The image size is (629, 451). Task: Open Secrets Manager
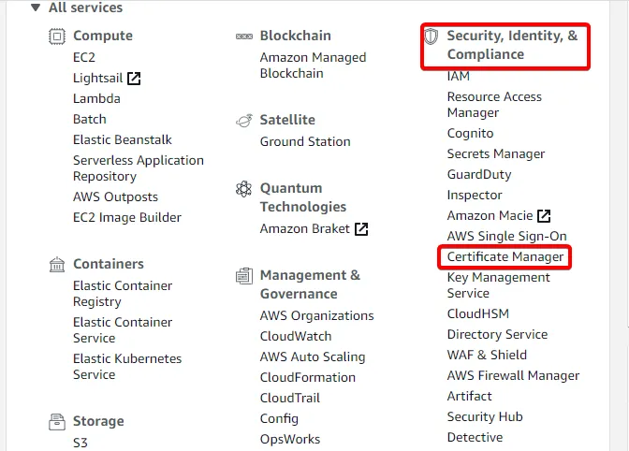(x=496, y=153)
